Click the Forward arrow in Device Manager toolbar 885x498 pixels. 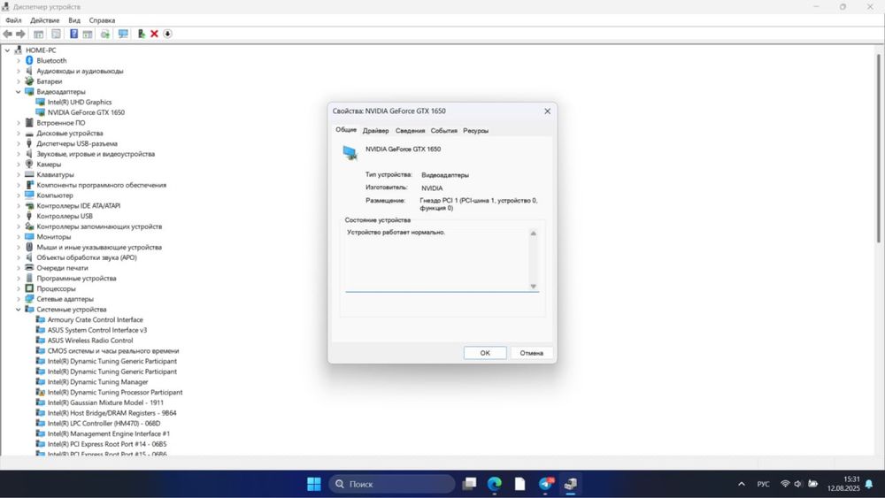coord(21,34)
